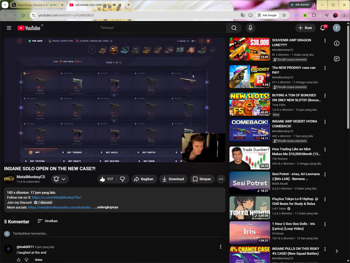Open options for The NEW PRODIGY case video
Image resolution: width=350 pixels, height=263 pixels.
[325, 68]
